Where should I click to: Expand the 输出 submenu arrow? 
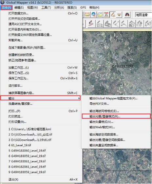pyautogui.click(x=79, y=98)
